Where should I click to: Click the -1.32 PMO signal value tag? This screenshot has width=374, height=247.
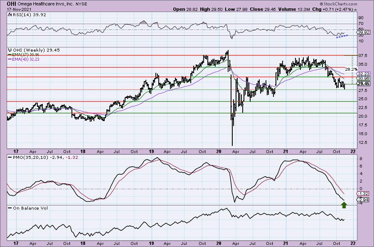(363, 194)
